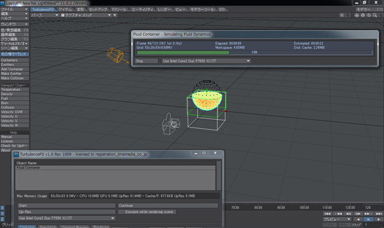Click Make Collision in sidebar
This screenshot has width=384, height=228.
pos(14,78)
